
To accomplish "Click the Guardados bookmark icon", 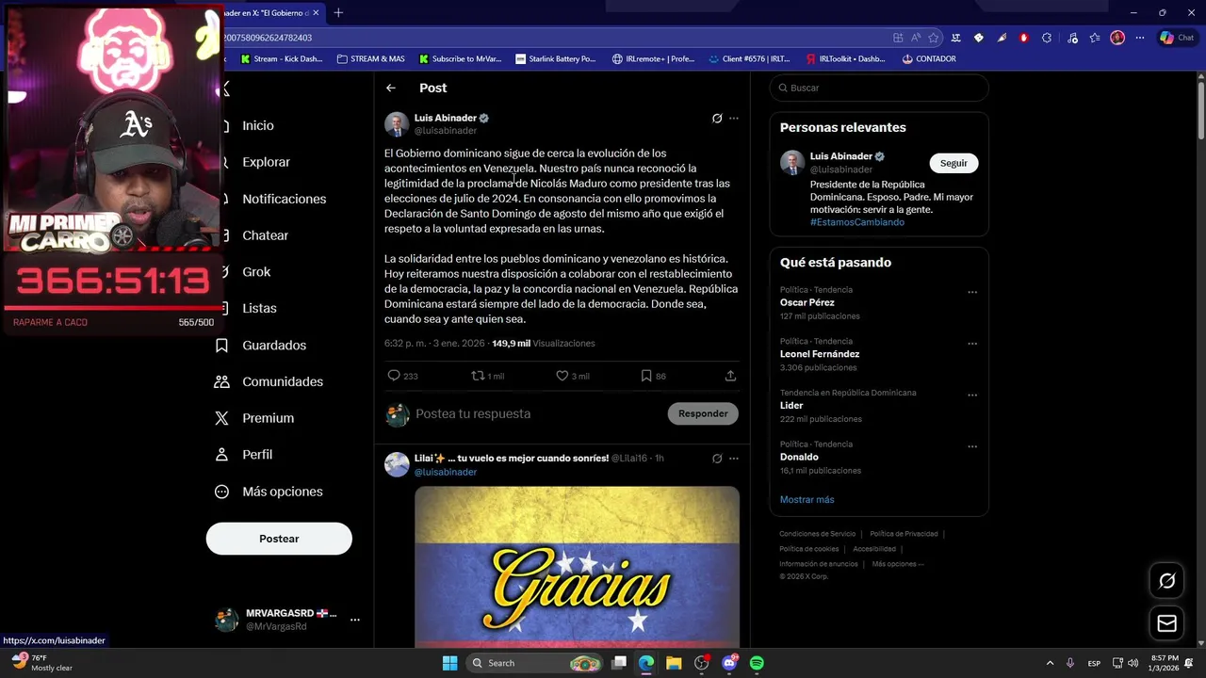I will (x=221, y=346).
